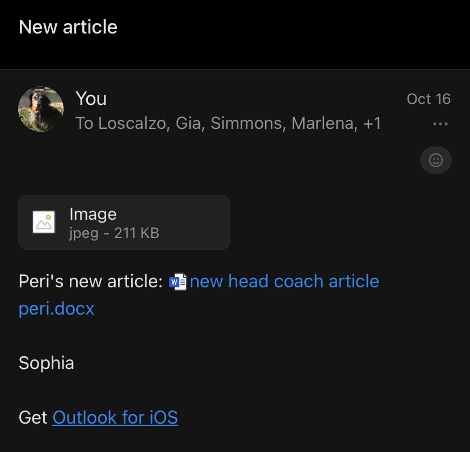The height and width of the screenshot is (452, 470).
Task: Click the 'peri.docx' link text
Action: pyautogui.click(x=56, y=308)
